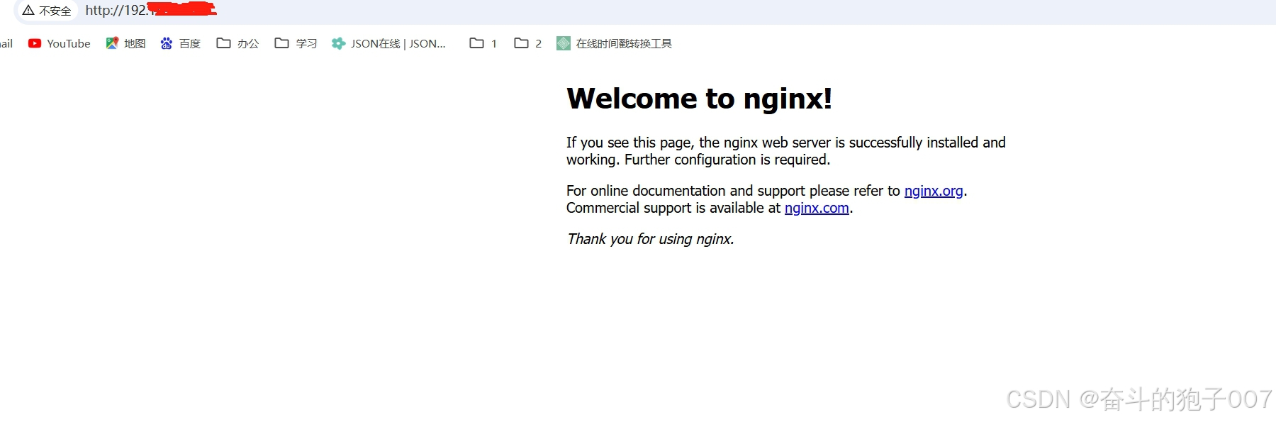This screenshot has height=422, width=1276.
Task: Click the 'For online documentation and support' text
Action: click(x=685, y=191)
